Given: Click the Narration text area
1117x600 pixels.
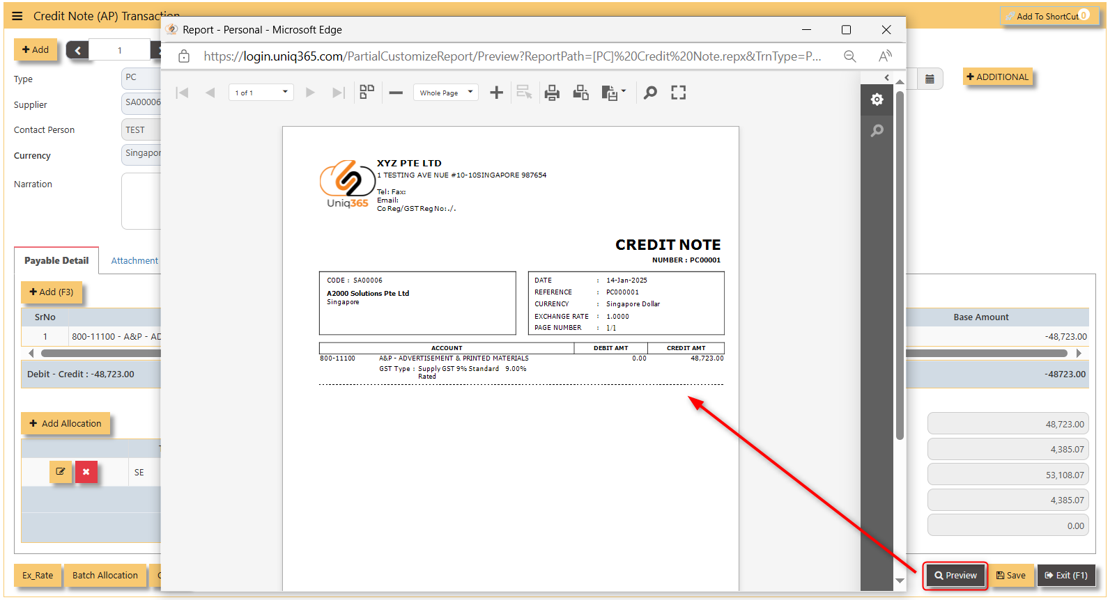Looking at the screenshot, I should pos(141,201).
